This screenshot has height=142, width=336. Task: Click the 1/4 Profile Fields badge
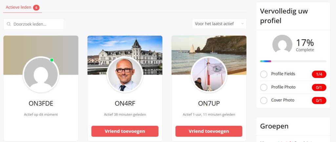(x=319, y=74)
